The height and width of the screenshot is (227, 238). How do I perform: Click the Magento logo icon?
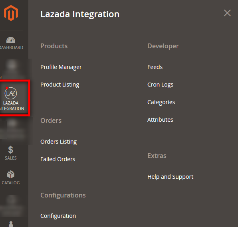coord(11,13)
